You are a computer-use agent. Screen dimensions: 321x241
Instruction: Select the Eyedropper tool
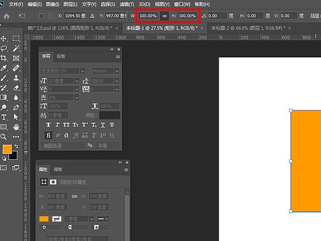4,68
